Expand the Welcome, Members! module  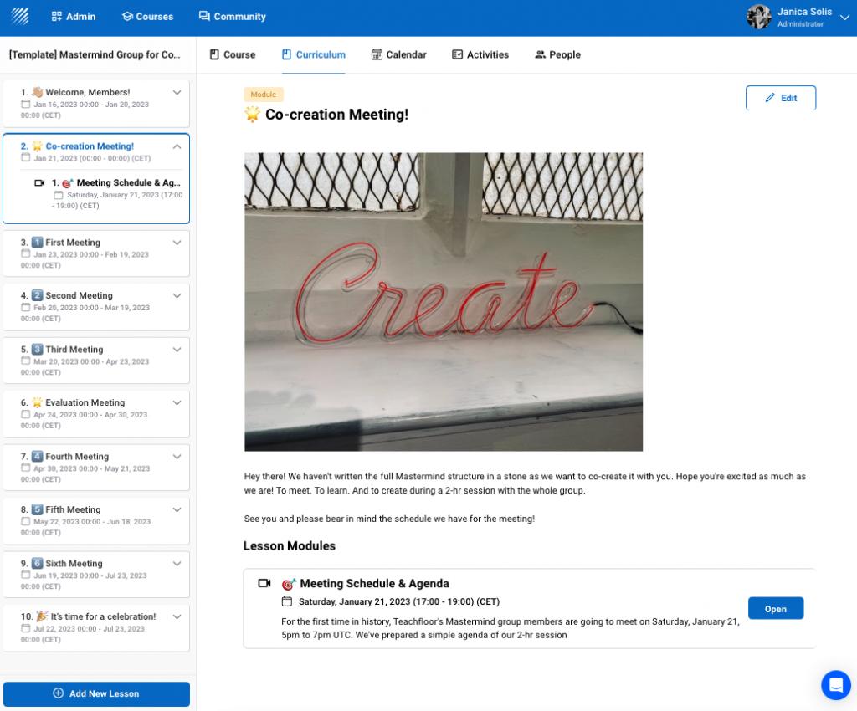pyautogui.click(x=177, y=92)
